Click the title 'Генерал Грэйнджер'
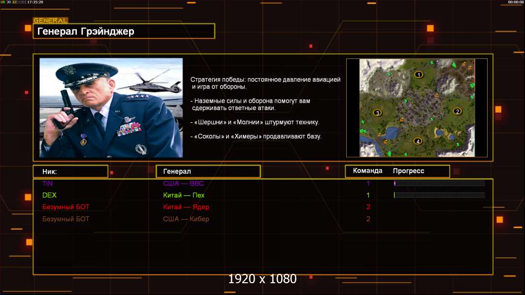Image resolution: width=525 pixels, height=295 pixels. click(86, 31)
